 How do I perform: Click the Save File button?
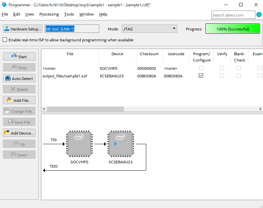click(x=19, y=122)
